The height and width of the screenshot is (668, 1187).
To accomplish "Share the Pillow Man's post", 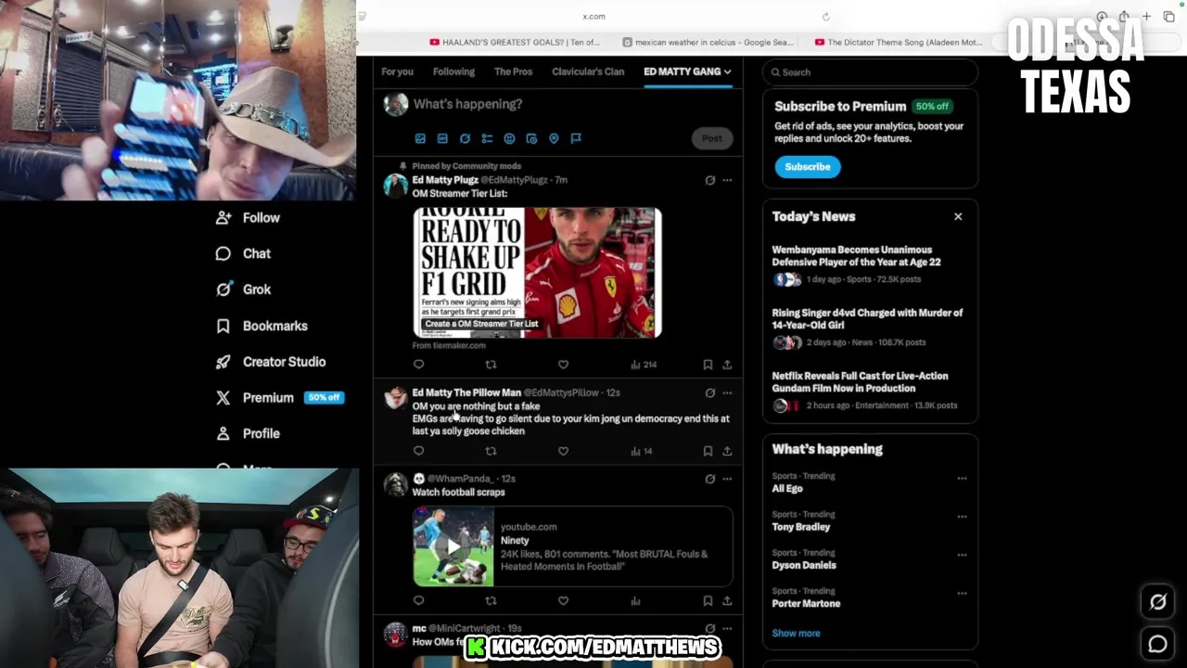I will click(727, 451).
